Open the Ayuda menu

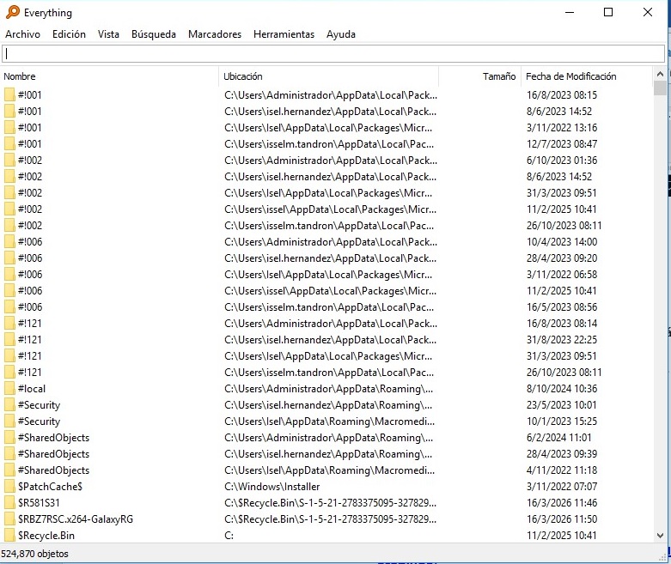(340, 34)
